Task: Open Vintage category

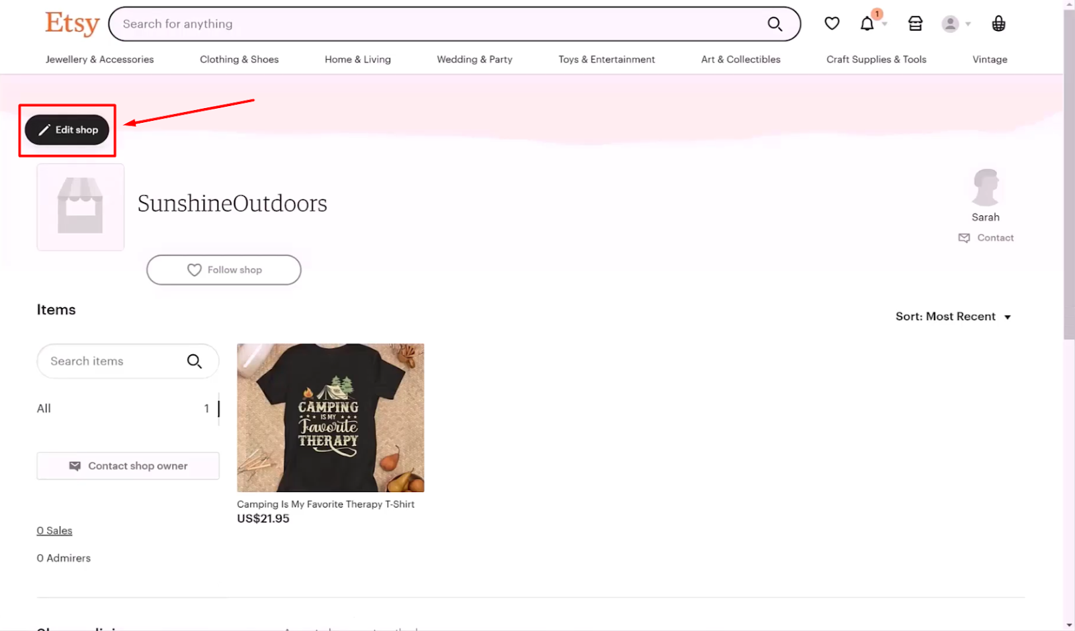Action: (990, 59)
